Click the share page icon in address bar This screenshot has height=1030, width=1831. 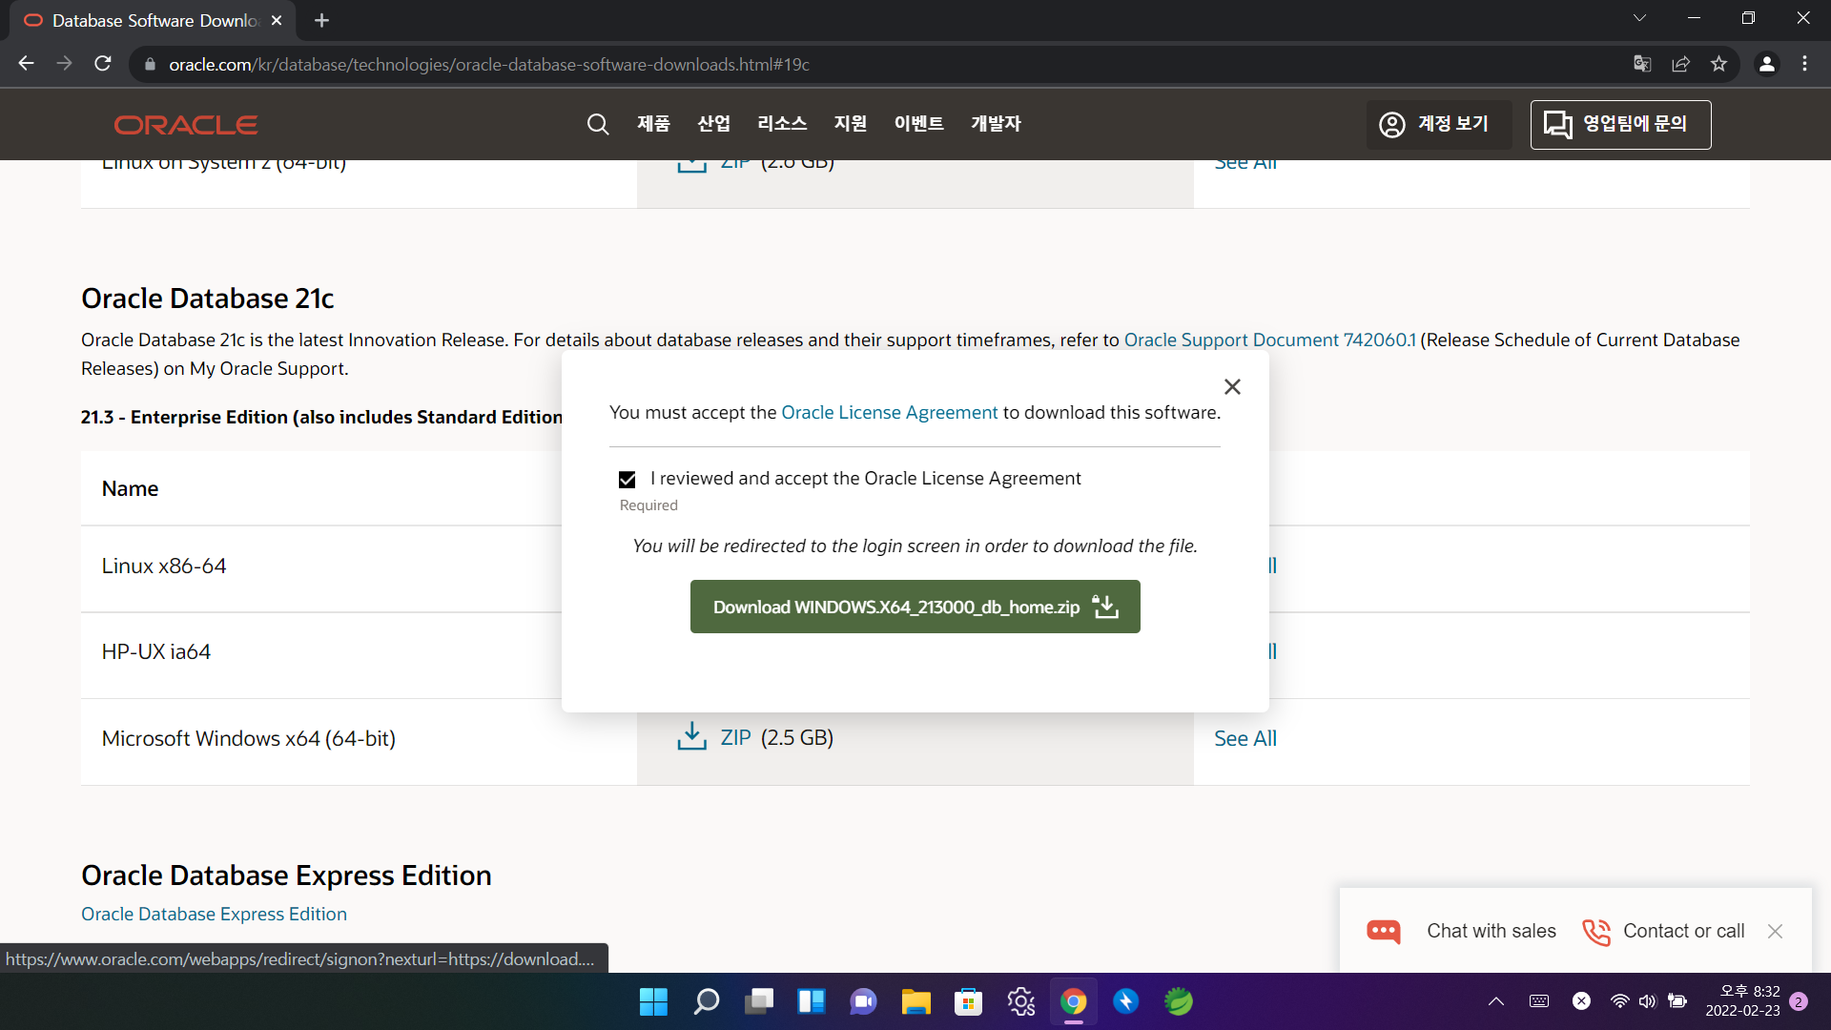(x=1680, y=64)
